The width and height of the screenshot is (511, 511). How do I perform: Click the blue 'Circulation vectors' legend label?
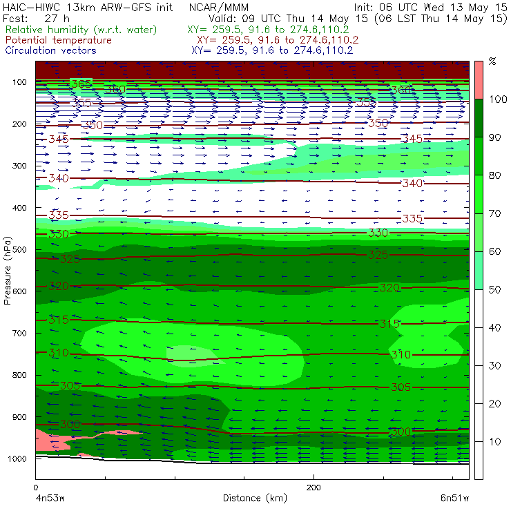click(51, 50)
